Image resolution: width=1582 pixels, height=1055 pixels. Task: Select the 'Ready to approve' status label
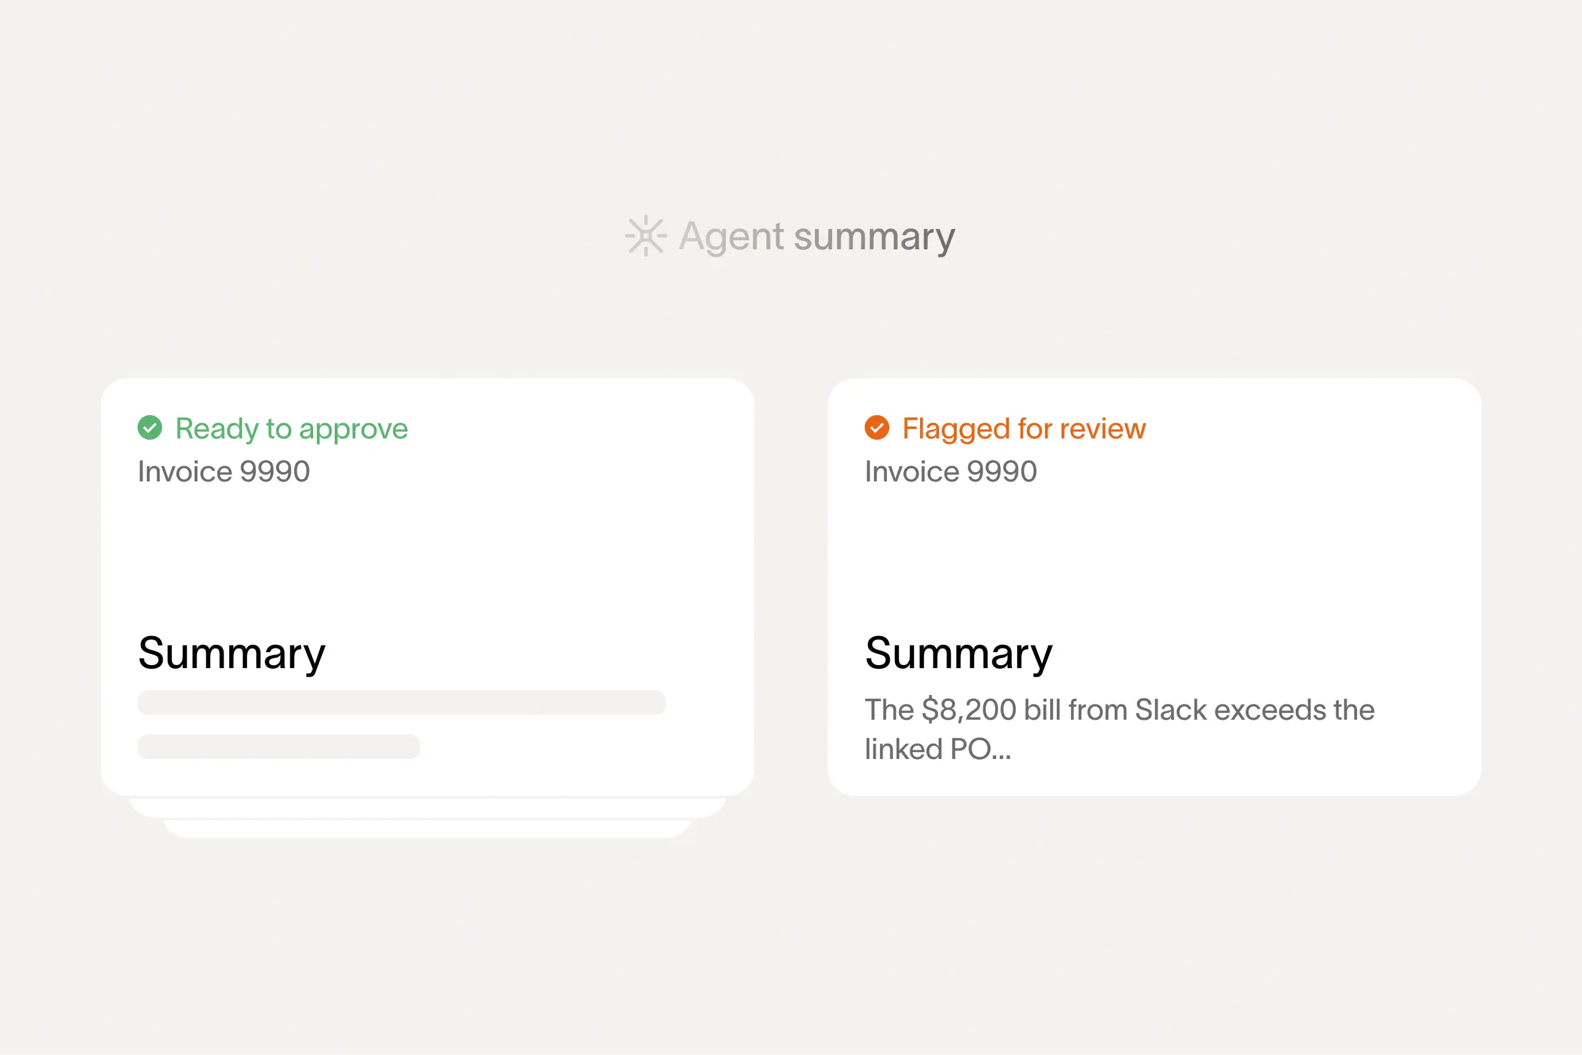pos(290,429)
